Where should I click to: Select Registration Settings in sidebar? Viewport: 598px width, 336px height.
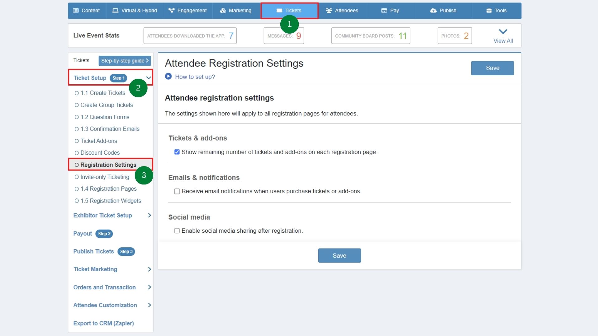pyautogui.click(x=108, y=165)
